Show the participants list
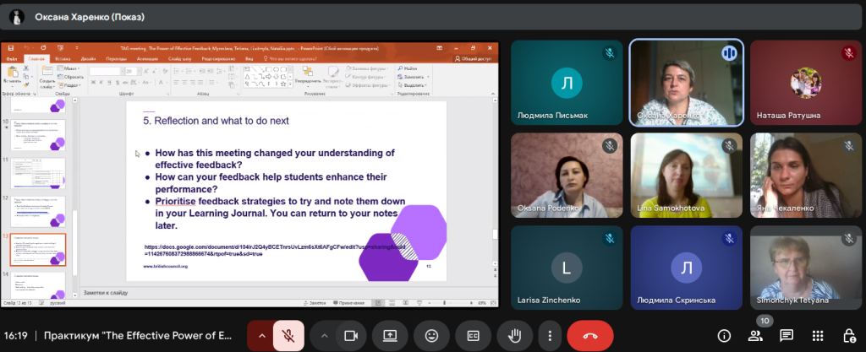 pyautogui.click(x=756, y=335)
